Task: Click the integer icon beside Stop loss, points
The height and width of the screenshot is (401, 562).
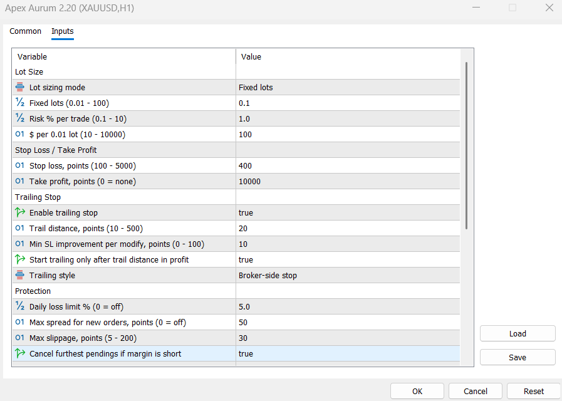Action: point(19,165)
